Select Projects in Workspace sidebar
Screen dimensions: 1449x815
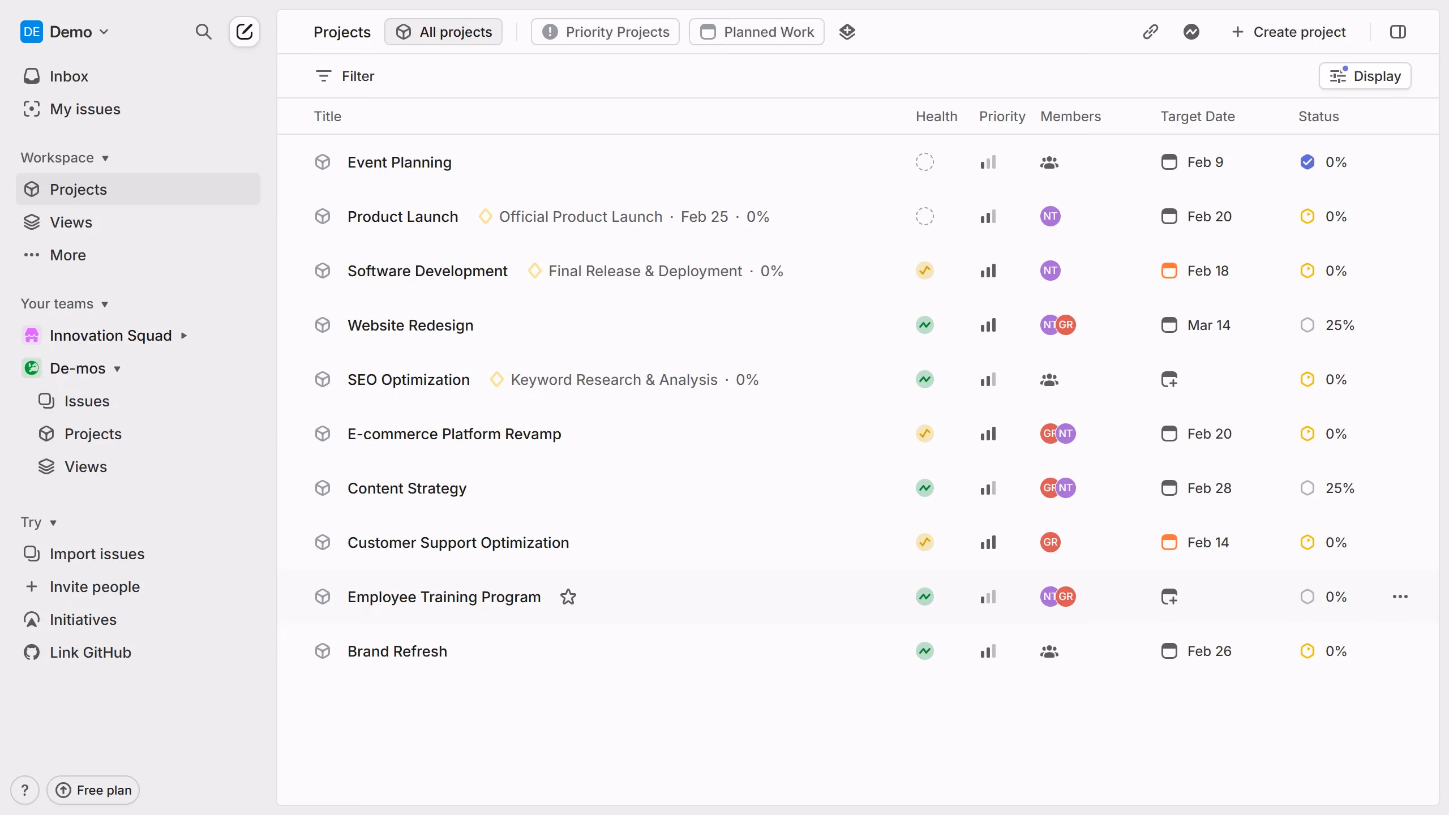pos(138,189)
